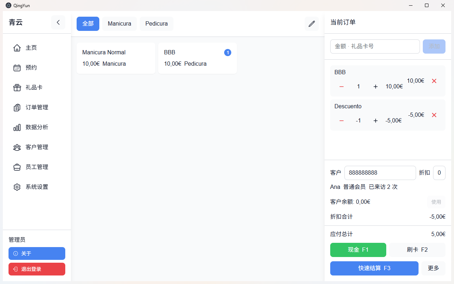Click the BBB unit price 10,00€
Image resolution: width=454 pixels, height=284 pixels.
pos(394,87)
